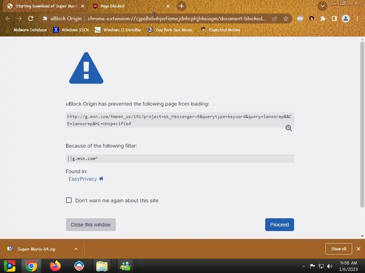Image resolution: width=365 pixels, height=273 pixels.
Task: Check Don't warn me again about this site
Action: (69, 200)
